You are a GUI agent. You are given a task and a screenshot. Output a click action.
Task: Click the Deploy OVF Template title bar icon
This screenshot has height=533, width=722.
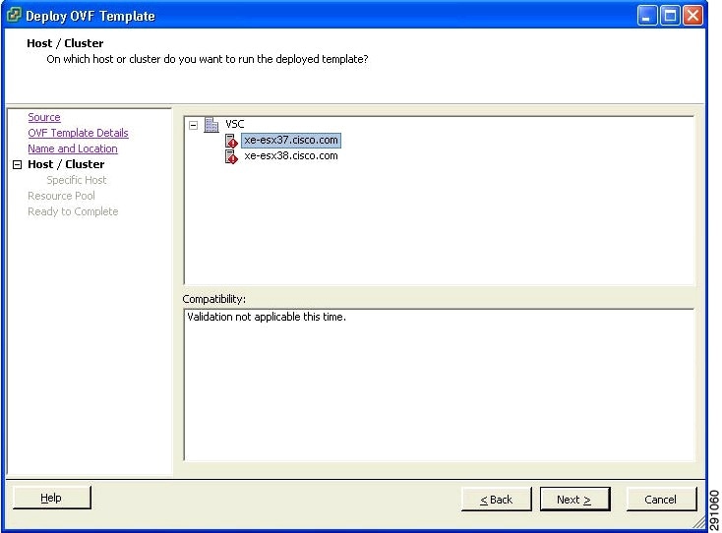pos(14,15)
